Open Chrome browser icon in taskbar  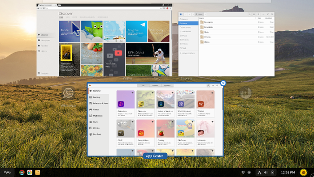click(30, 173)
